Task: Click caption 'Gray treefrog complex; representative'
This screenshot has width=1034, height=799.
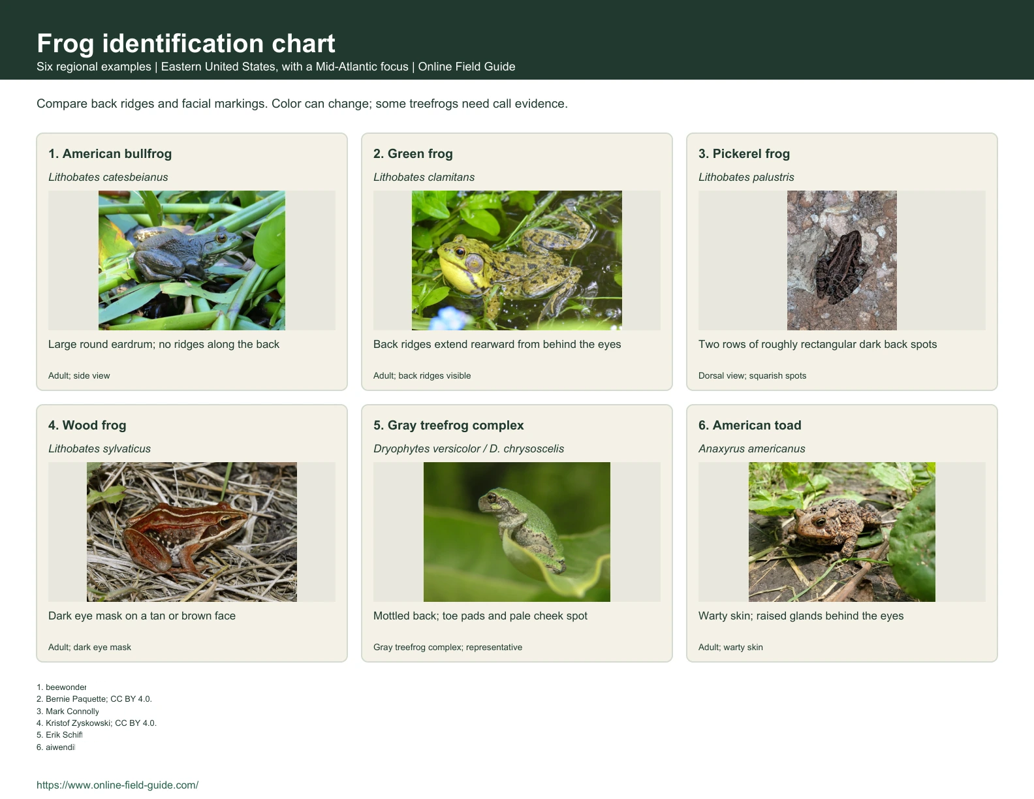Action: [448, 648]
